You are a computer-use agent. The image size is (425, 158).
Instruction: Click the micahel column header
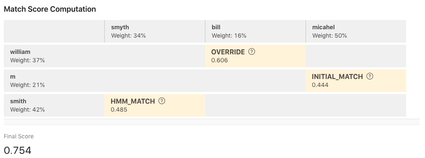(356, 31)
